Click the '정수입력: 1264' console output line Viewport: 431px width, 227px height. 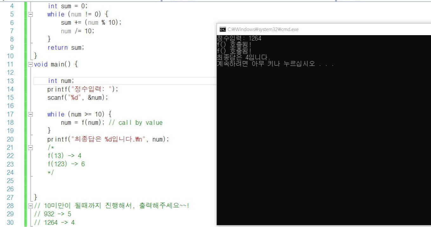point(239,38)
